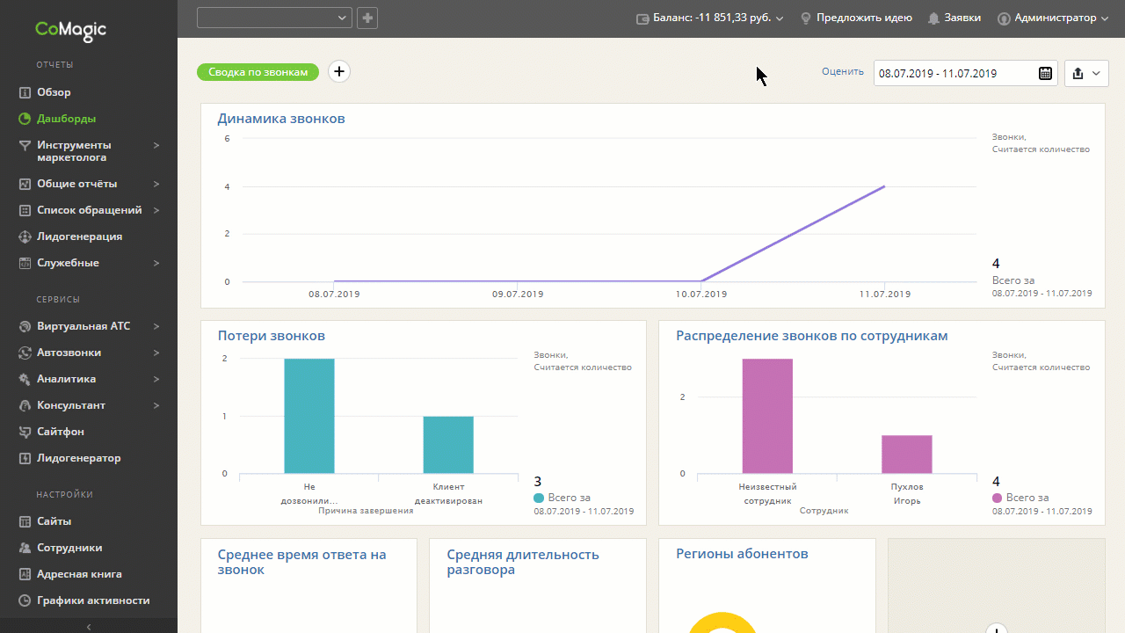Click the Графики активности clock icon
1125x633 pixels.
(25, 600)
